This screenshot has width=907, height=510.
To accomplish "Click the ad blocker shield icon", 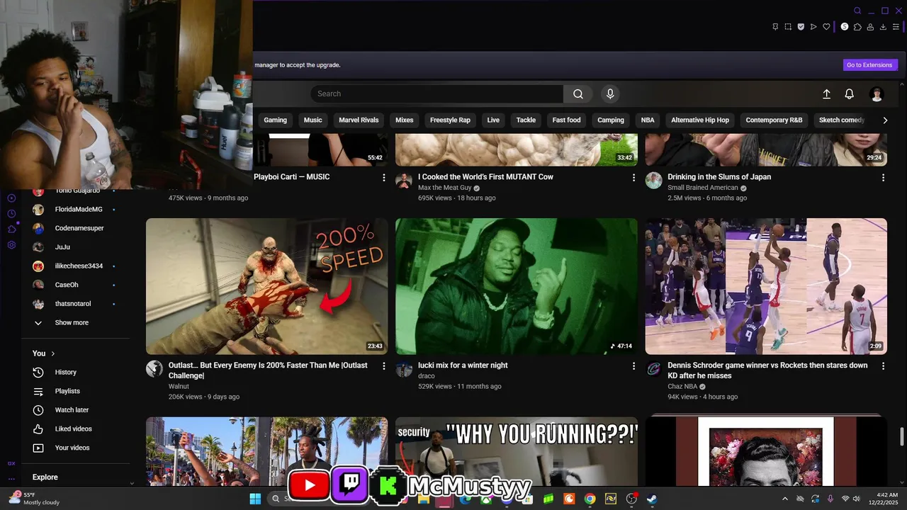I will [801, 27].
